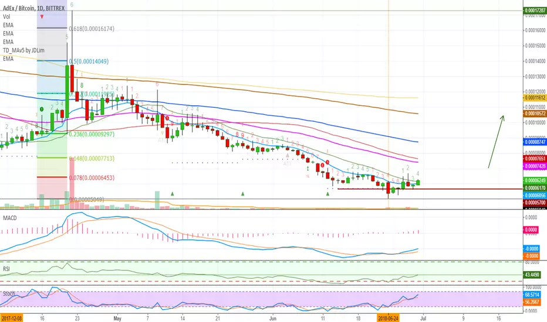This screenshot has height=322, width=547.
Task: Click the light-blue 0.00006056 price tag
Action: 535,196
